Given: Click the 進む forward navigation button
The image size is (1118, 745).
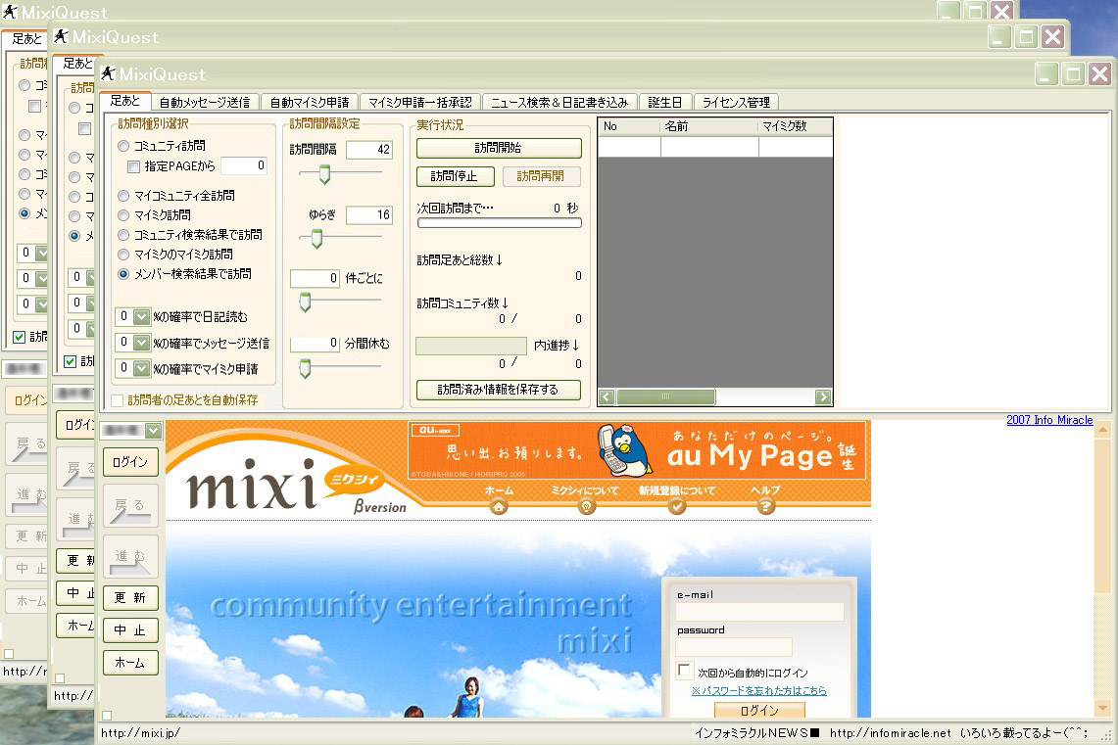Looking at the screenshot, I should click(x=130, y=556).
